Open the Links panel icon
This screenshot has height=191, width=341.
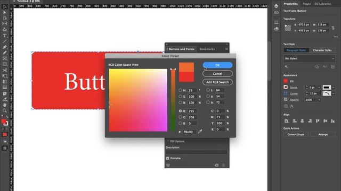point(276,13)
